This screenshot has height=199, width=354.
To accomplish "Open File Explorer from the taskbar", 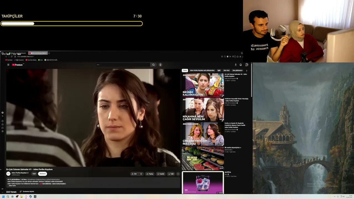I will 21,197.
